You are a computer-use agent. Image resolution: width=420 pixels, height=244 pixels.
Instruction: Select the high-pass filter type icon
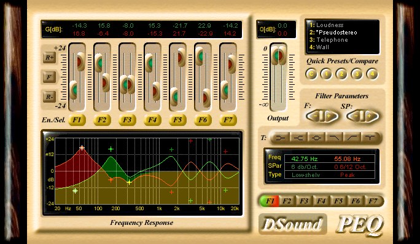coord(352,138)
